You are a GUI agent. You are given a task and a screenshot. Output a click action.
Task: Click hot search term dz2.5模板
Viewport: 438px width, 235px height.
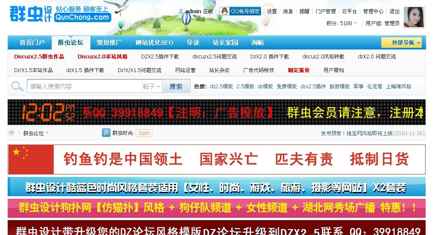tap(221, 86)
